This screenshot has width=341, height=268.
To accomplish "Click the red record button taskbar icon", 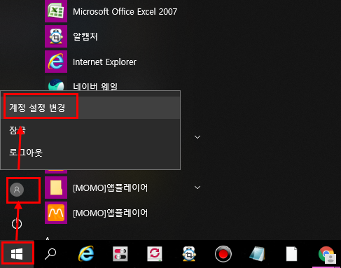I will [x=223, y=254].
